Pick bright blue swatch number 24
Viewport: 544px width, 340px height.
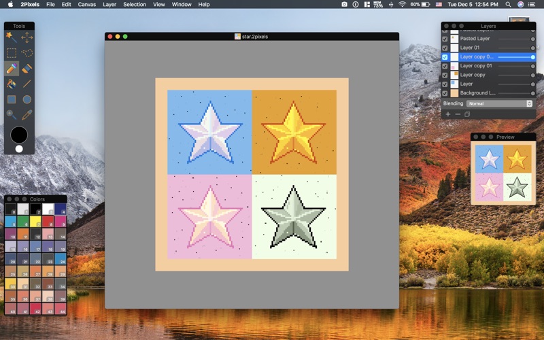coord(61,258)
